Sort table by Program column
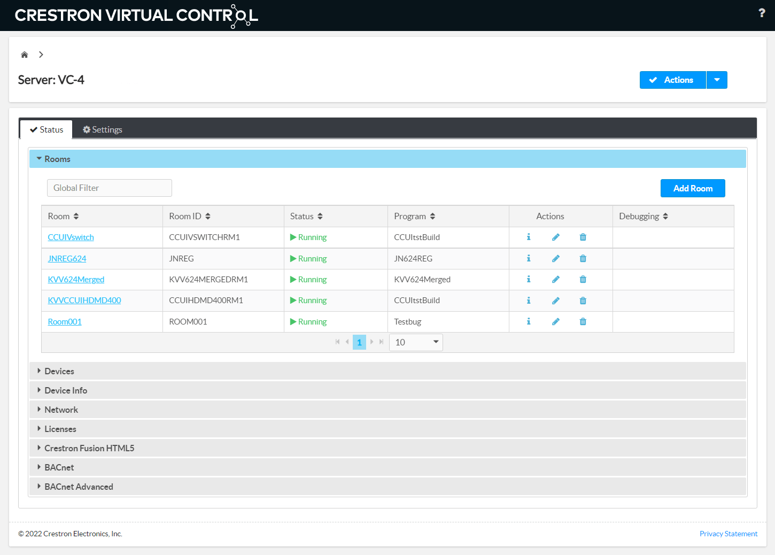The image size is (775, 555). [432, 216]
